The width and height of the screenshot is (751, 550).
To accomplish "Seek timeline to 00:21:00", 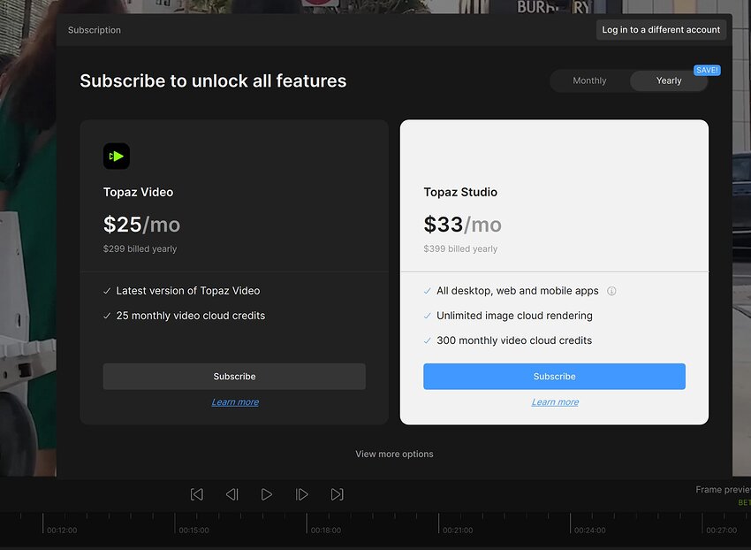I will pyautogui.click(x=458, y=531).
